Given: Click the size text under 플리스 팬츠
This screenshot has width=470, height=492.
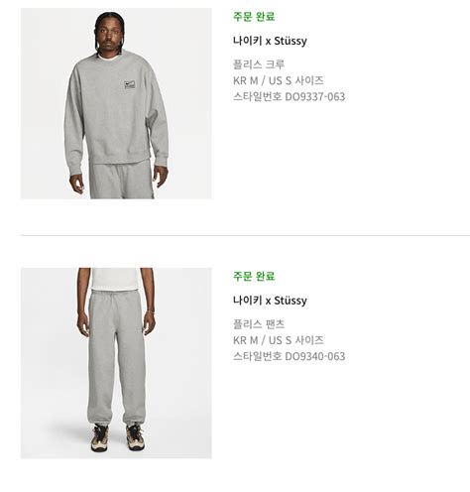Looking at the screenshot, I should point(279,340).
